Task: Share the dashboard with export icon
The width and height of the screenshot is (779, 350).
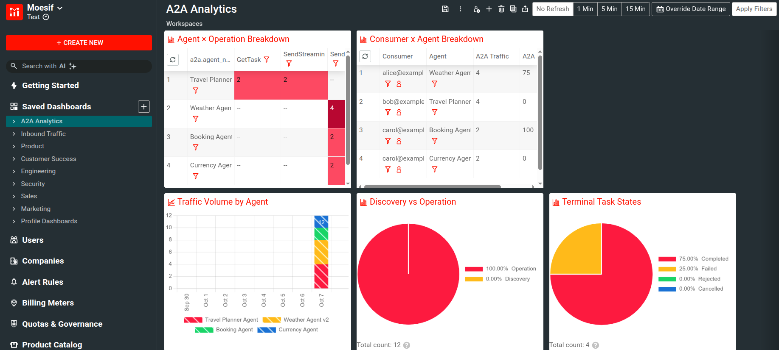Action: (525, 9)
